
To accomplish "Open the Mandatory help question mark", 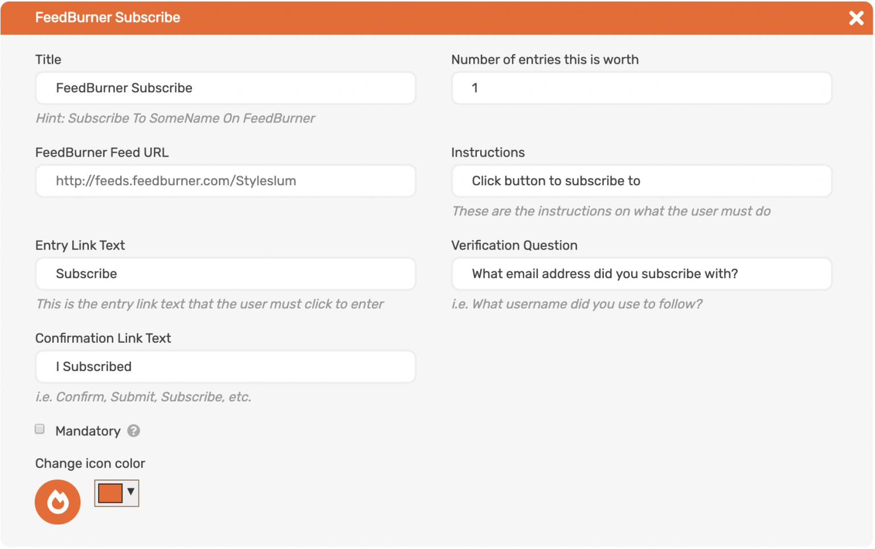I will click(x=134, y=431).
